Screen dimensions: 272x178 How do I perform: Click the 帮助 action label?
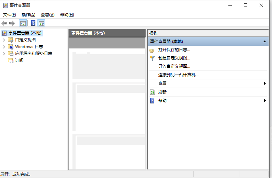tap(162, 101)
